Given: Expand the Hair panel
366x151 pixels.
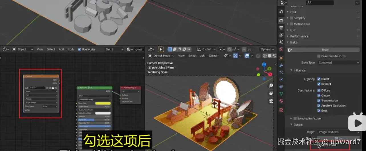Looking at the screenshot, I should tap(293, 12).
